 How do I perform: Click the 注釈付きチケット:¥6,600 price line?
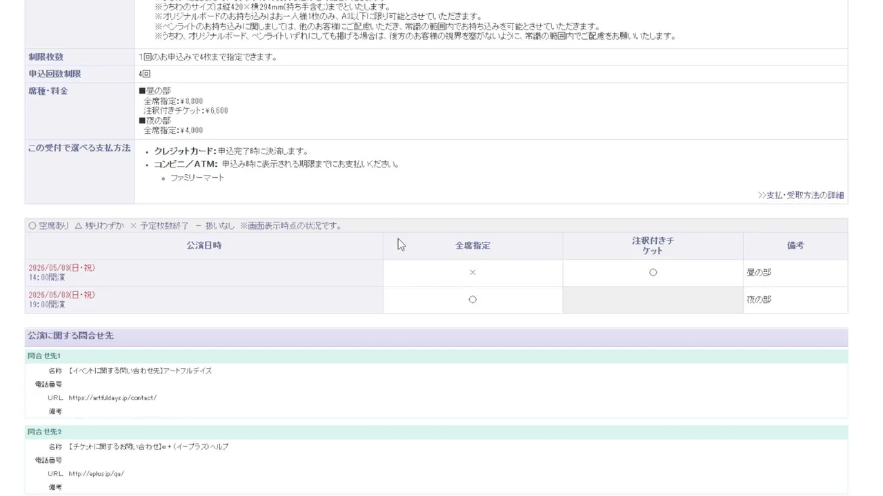(186, 111)
